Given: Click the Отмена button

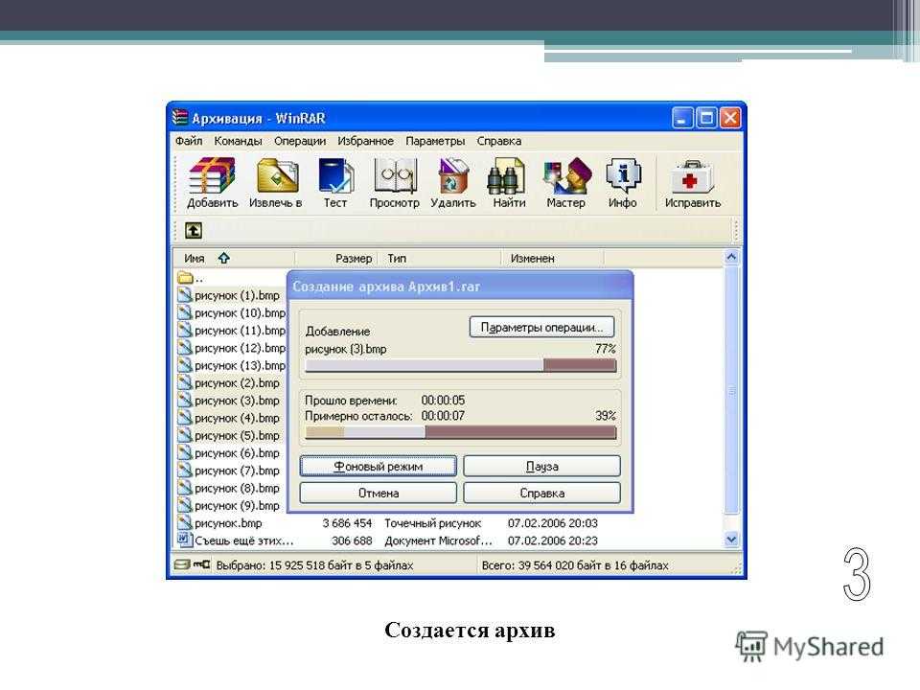Looking at the screenshot, I should coord(378,493).
